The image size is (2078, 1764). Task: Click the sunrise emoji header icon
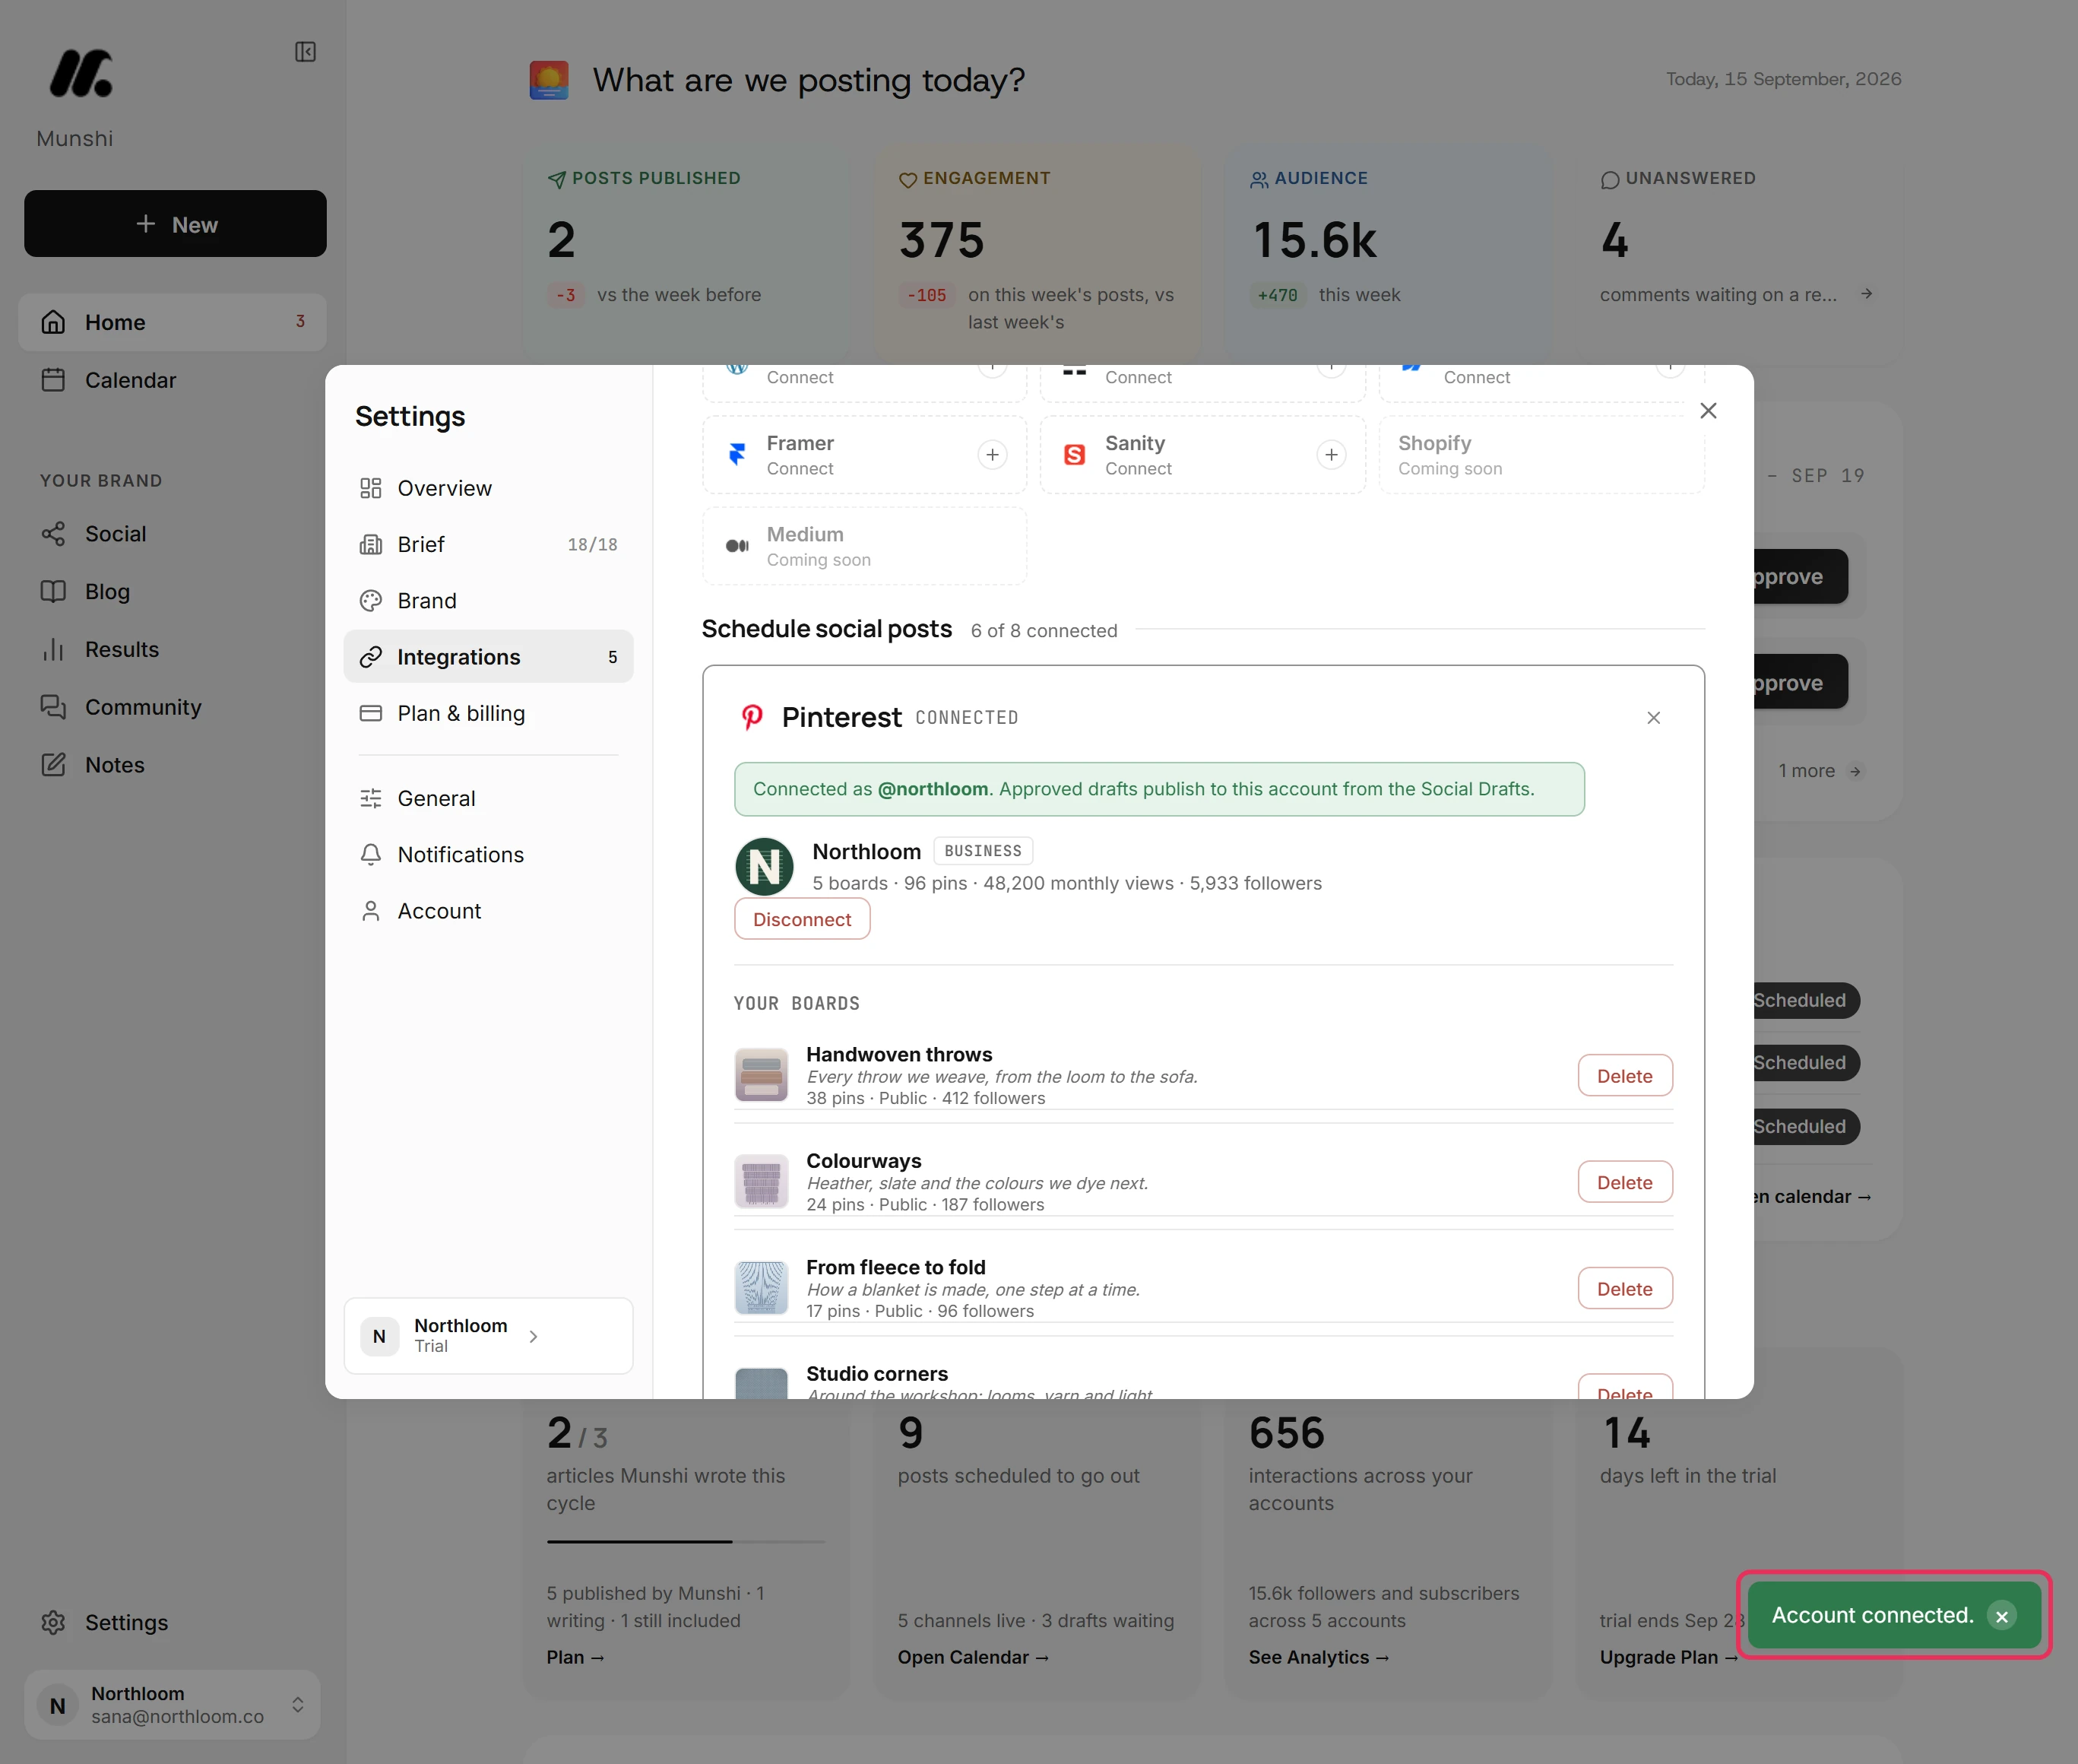coord(549,80)
